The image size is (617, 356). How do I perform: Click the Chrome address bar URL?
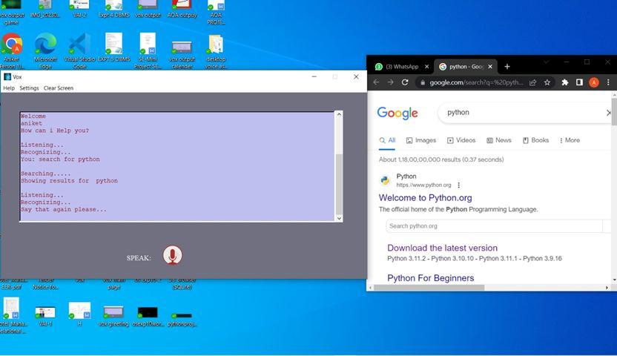[x=476, y=82]
